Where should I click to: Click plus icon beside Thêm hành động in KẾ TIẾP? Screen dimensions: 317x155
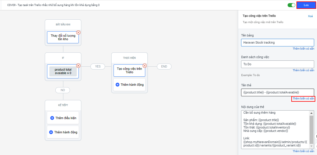51,132
